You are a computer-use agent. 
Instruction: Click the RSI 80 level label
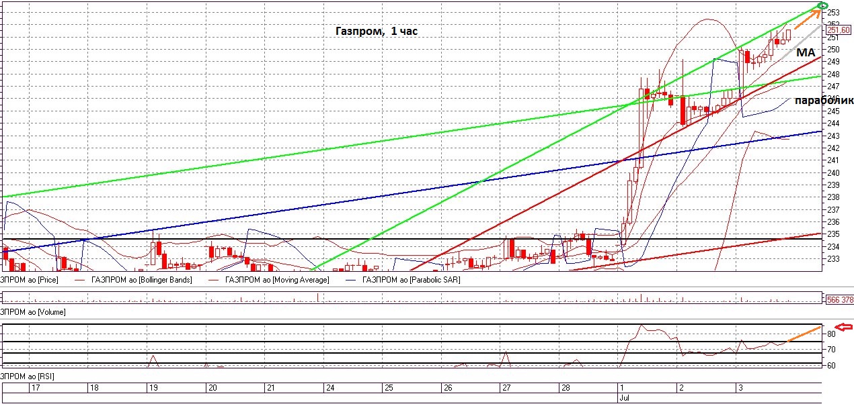831,334
